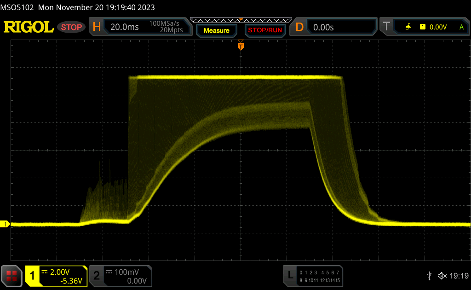Click the rising edge trigger icon

(x=408, y=27)
